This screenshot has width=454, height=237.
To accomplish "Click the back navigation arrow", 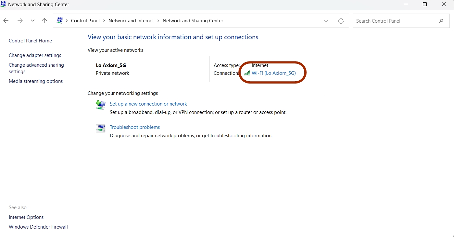I will coord(6,20).
